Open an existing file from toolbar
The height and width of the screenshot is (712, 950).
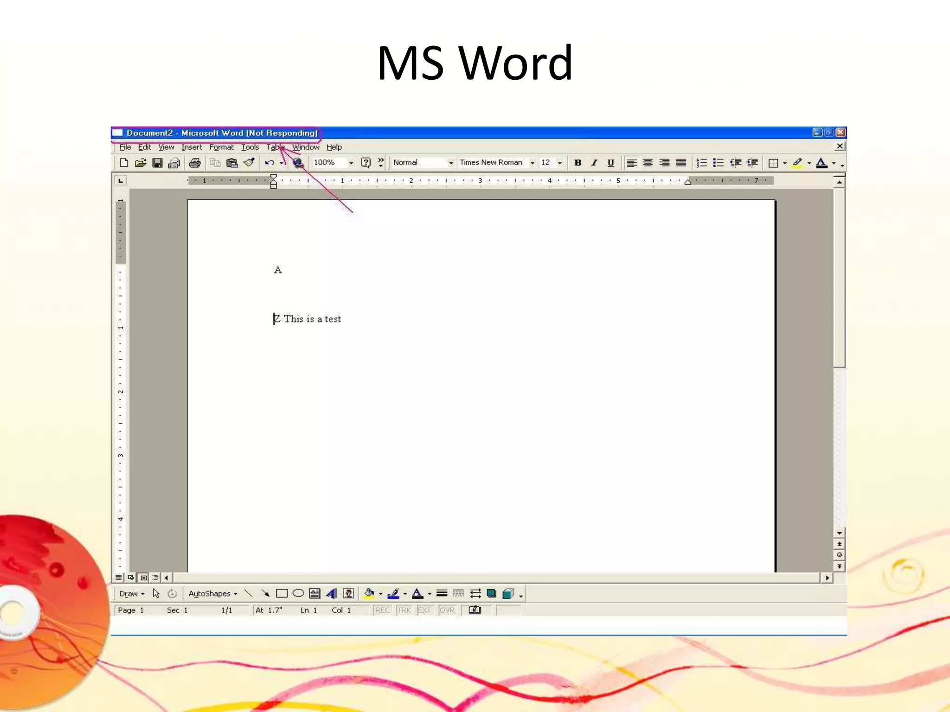[141, 163]
